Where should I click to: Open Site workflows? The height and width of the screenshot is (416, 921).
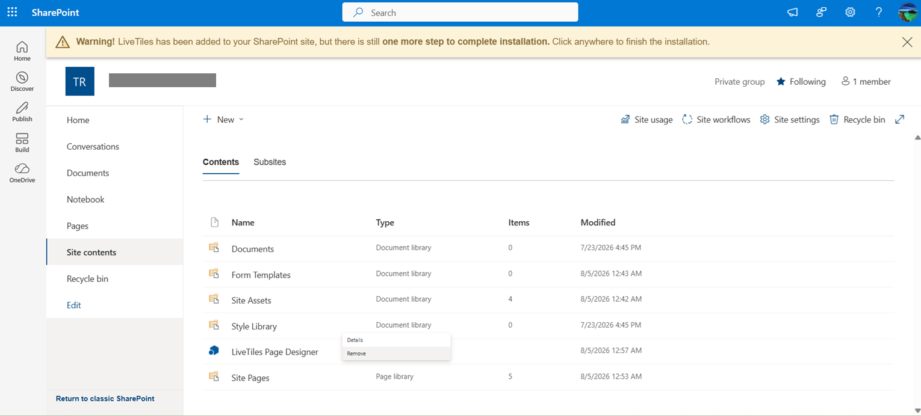click(x=716, y=120)
